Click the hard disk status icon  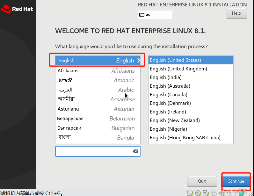[x=190, y=193]
